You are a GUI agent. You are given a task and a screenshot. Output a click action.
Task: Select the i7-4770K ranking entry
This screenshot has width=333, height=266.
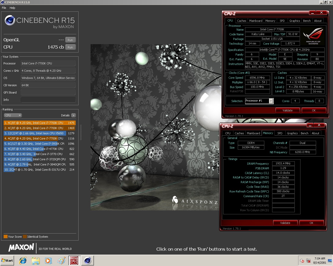click(40, 149)
